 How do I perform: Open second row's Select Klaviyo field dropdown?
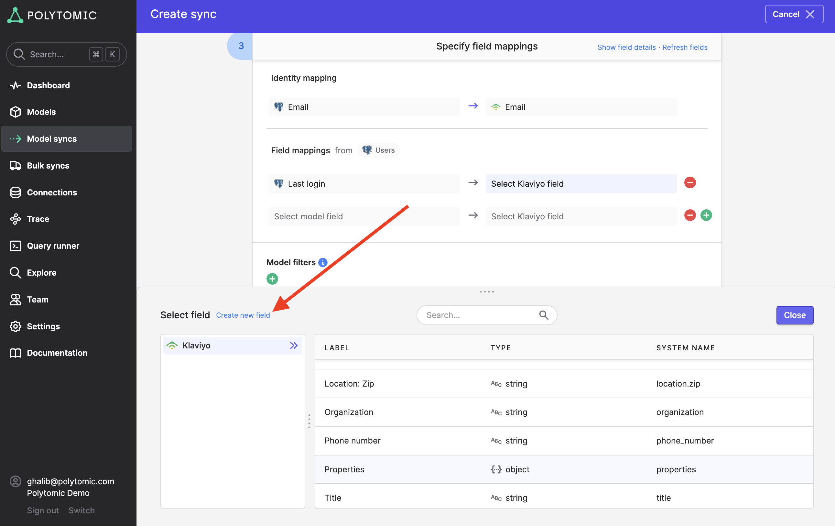(581, 216)
